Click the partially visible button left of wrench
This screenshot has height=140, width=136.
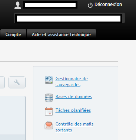(2, 82)
